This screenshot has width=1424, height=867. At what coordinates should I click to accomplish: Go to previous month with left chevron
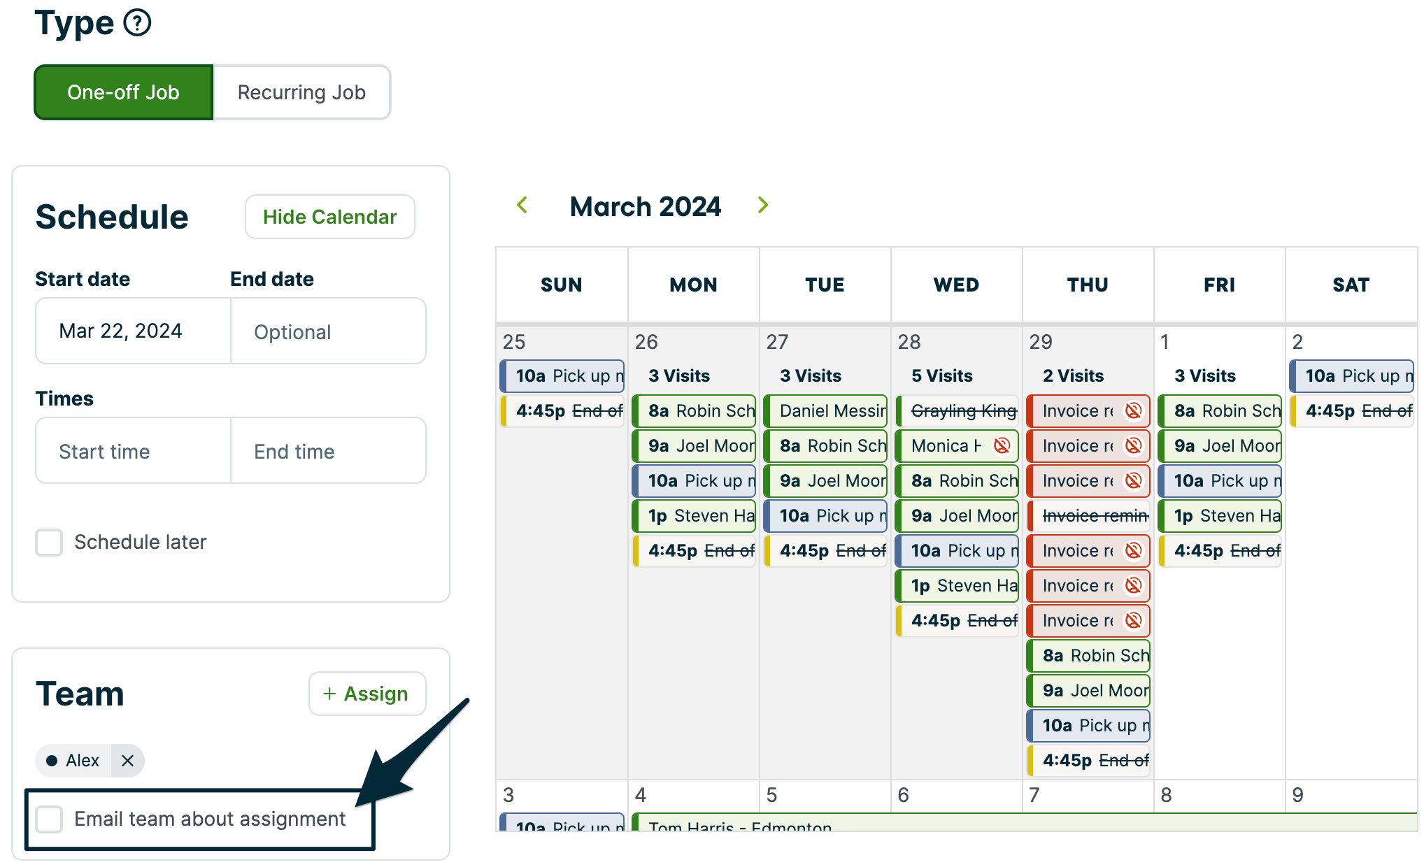pyautogui.click(x=522, y=205)
